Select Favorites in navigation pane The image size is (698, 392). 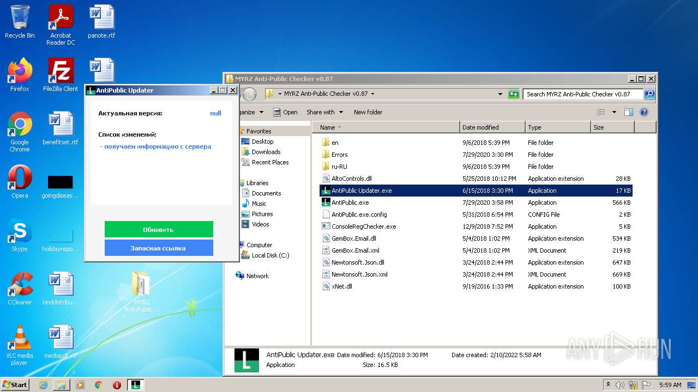[258, 131]
